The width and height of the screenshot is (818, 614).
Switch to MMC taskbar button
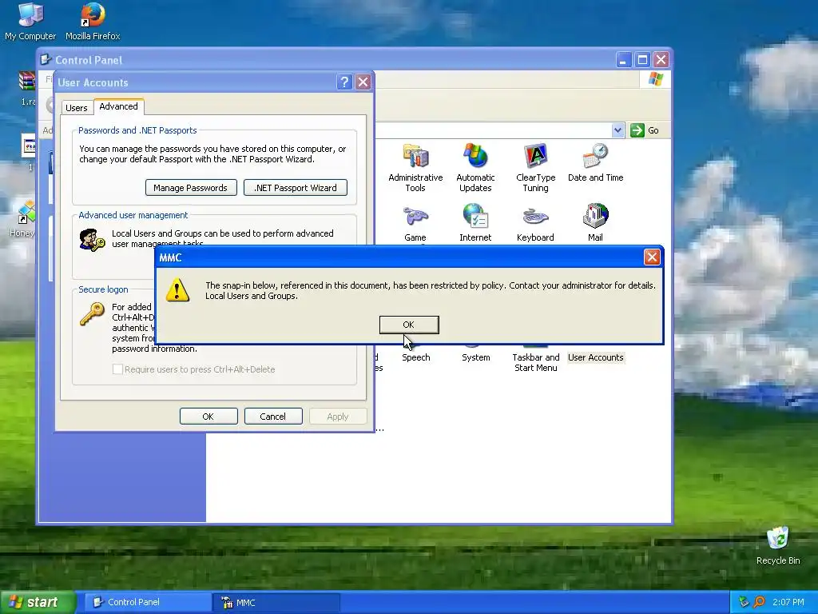(x=276, y=602)
